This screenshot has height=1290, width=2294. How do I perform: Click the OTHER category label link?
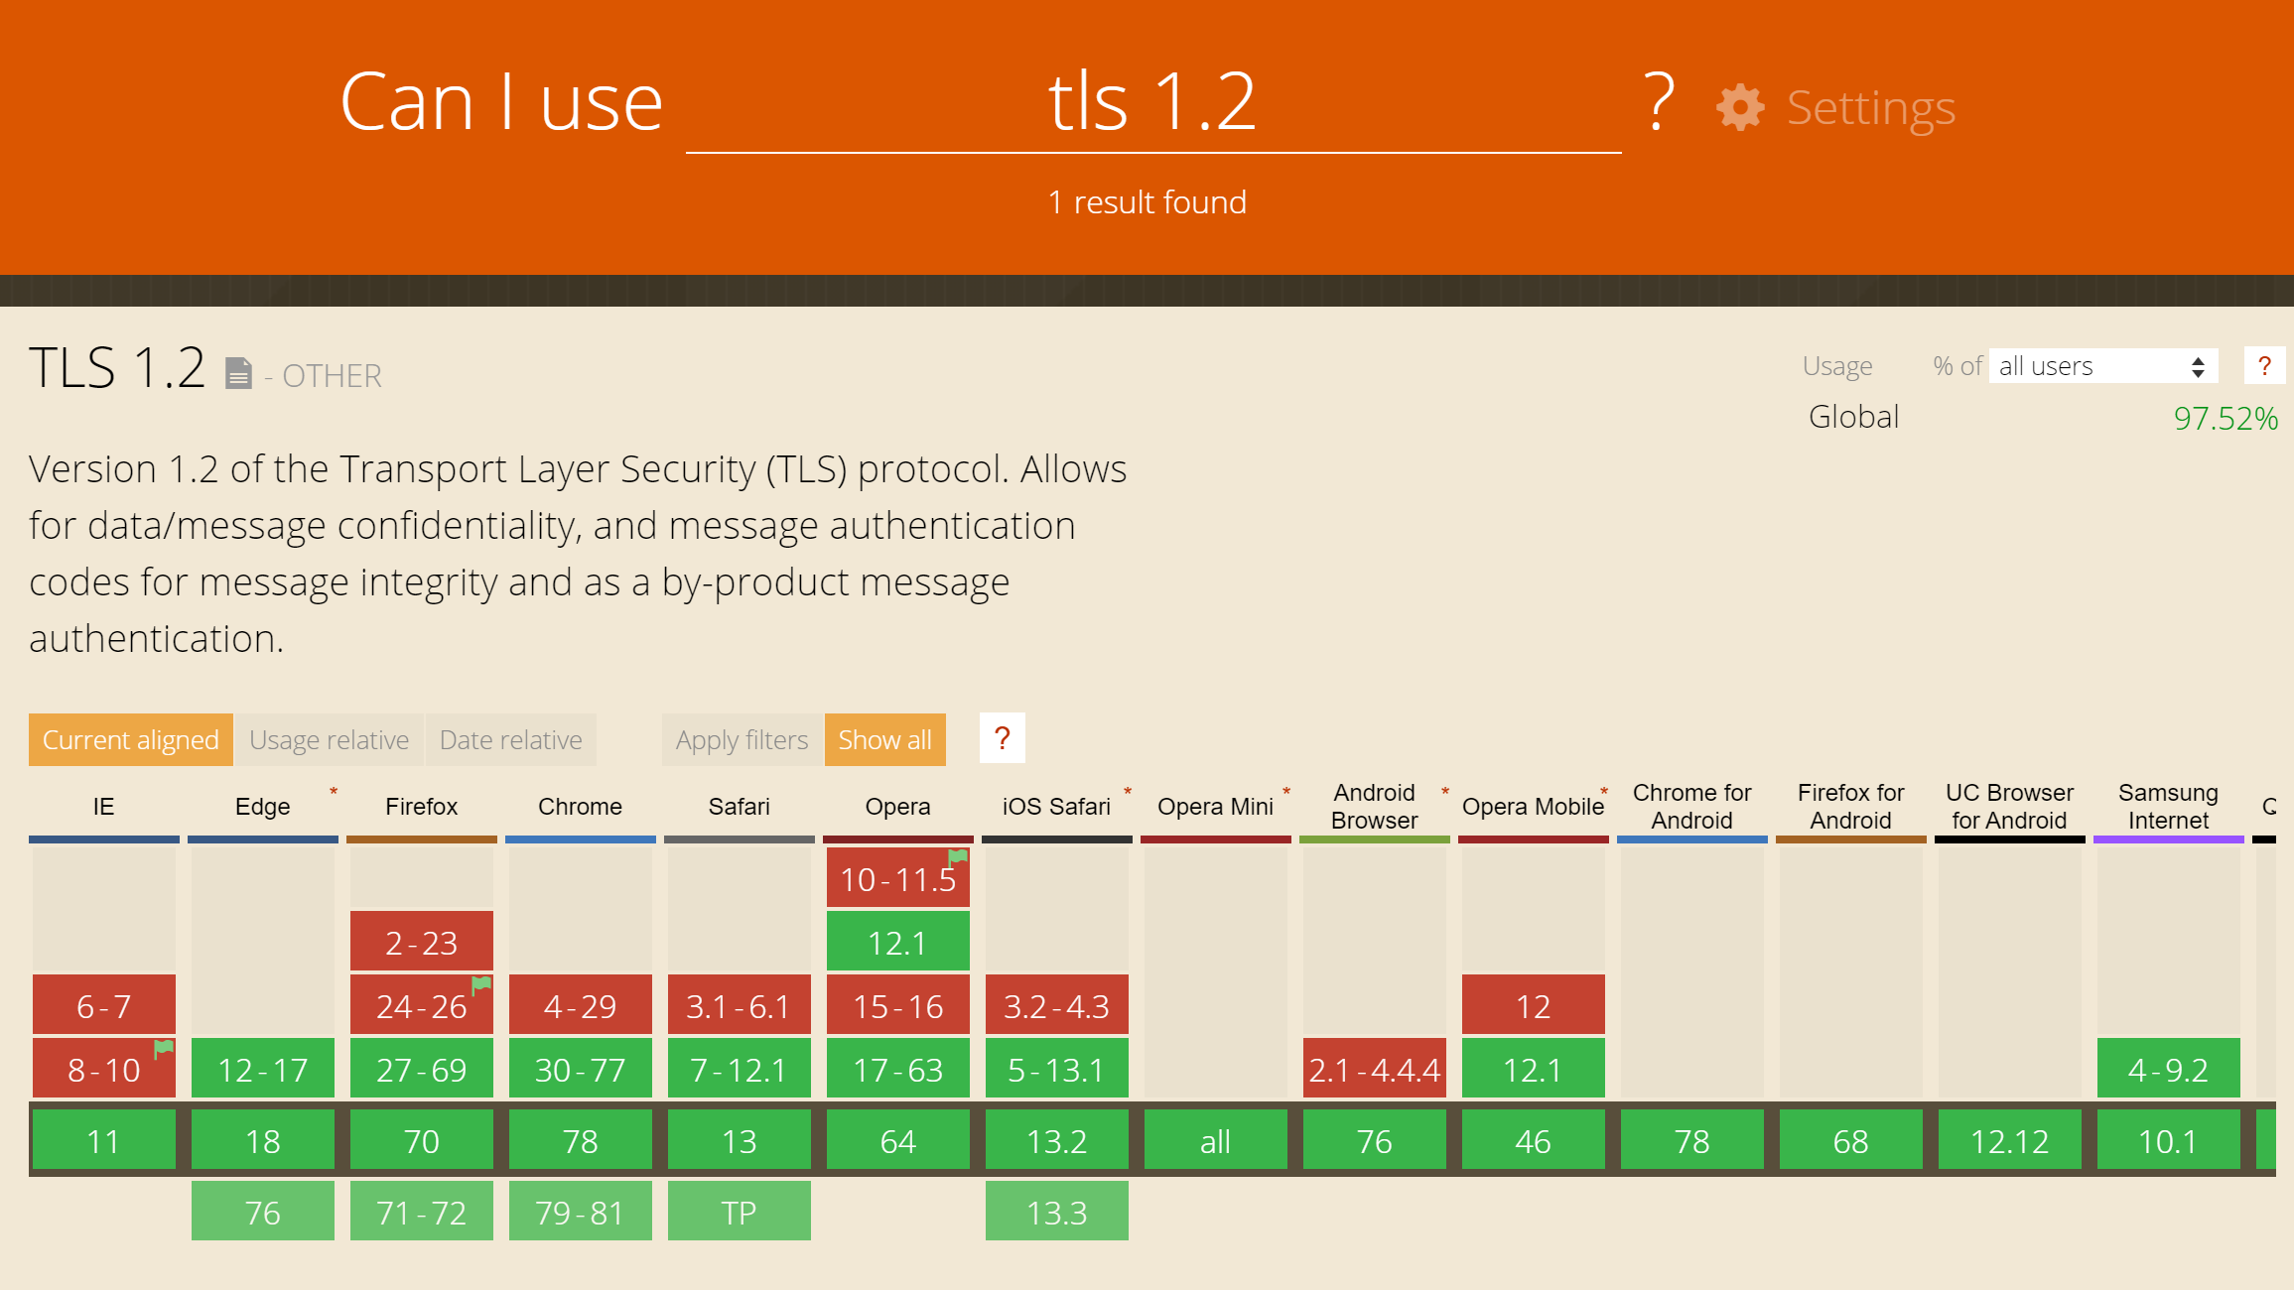[x=331, y=375]
